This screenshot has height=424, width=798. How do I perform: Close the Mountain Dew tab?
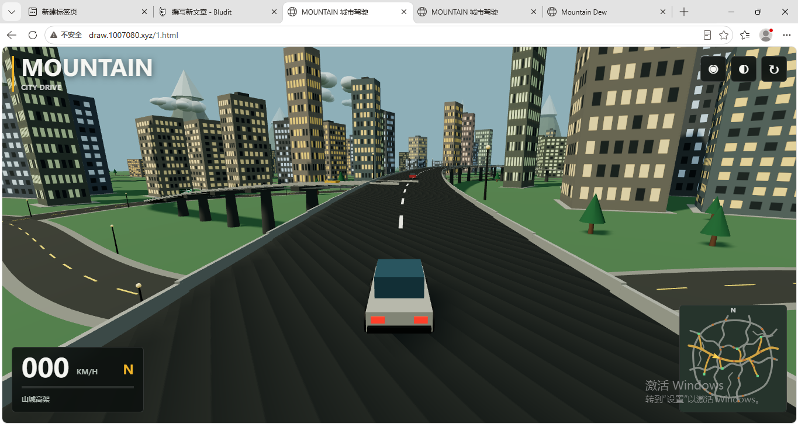coord(662,12)
